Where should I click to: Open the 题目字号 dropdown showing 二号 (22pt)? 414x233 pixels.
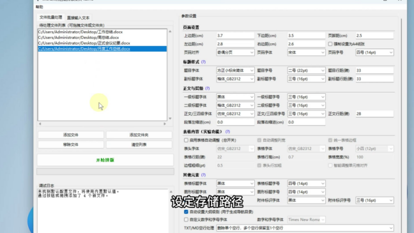click(x=306, y=70)
